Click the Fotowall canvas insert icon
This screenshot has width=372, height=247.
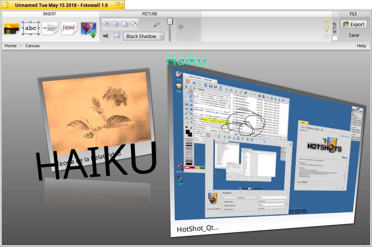69,28
